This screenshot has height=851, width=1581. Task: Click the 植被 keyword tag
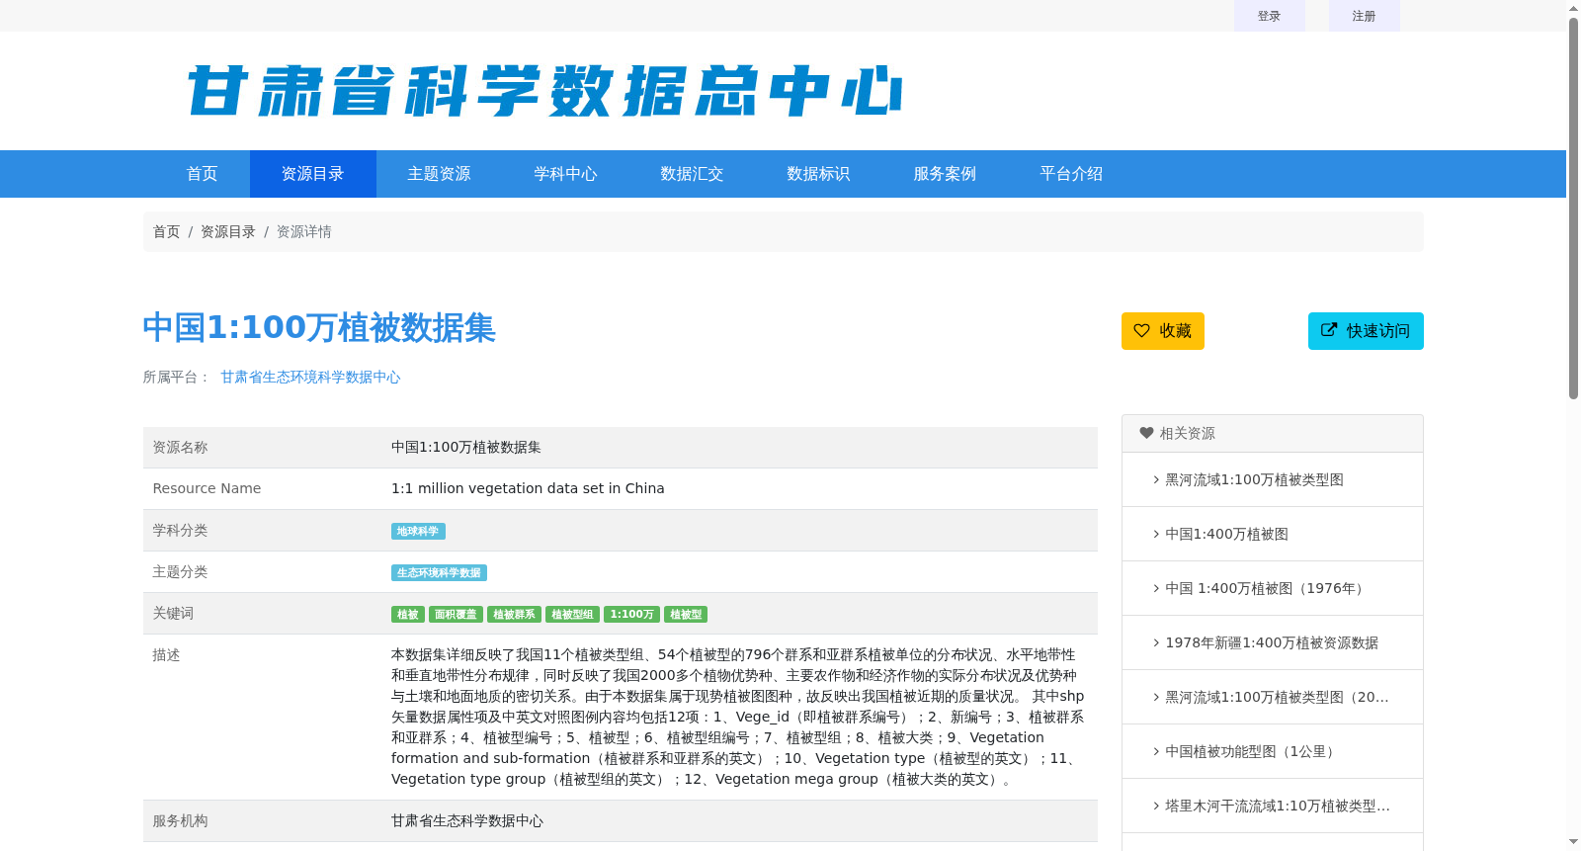tap(408, 614)
